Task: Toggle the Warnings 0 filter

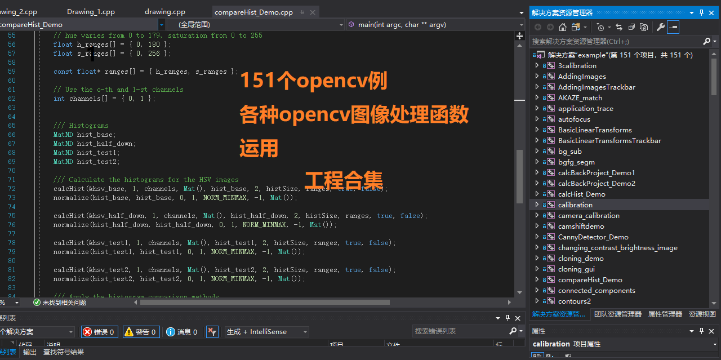Action: pos(141,332)
